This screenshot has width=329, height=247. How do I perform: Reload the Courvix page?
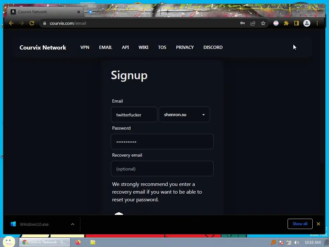pos(32,23)
